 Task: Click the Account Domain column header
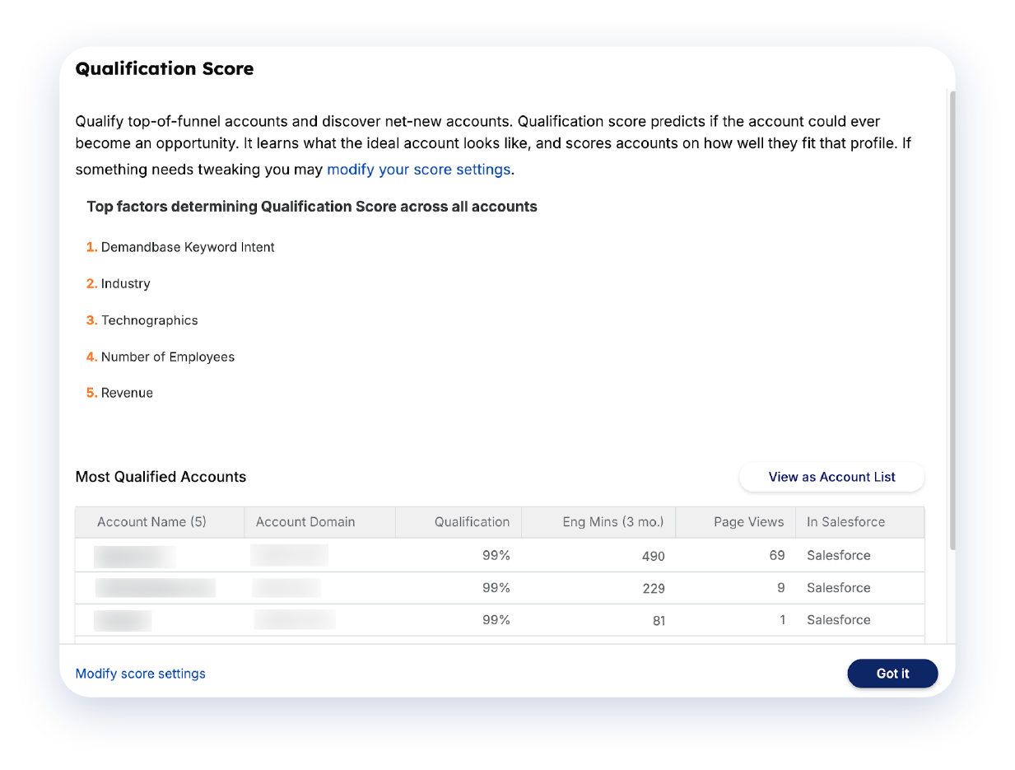tap(305, 522)
